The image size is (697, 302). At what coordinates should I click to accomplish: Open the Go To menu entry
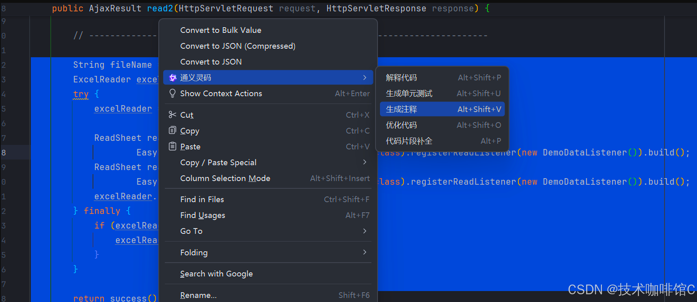(x=268, y=231)
